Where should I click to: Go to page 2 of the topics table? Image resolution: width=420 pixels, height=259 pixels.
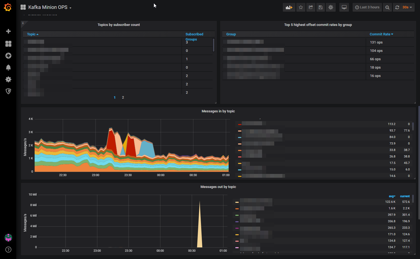click(x=123, y=97)
